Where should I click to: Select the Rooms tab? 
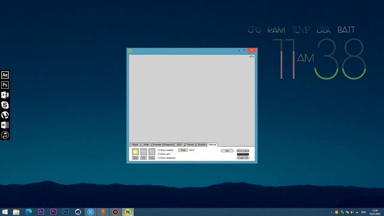(x=190, y=145)
